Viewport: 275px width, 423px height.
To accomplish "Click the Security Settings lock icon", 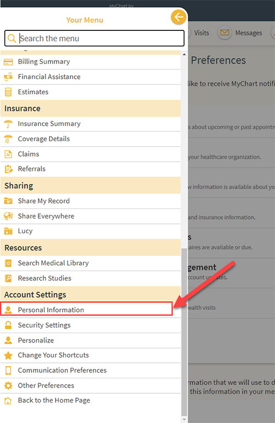I will click(x=8, y=325).
